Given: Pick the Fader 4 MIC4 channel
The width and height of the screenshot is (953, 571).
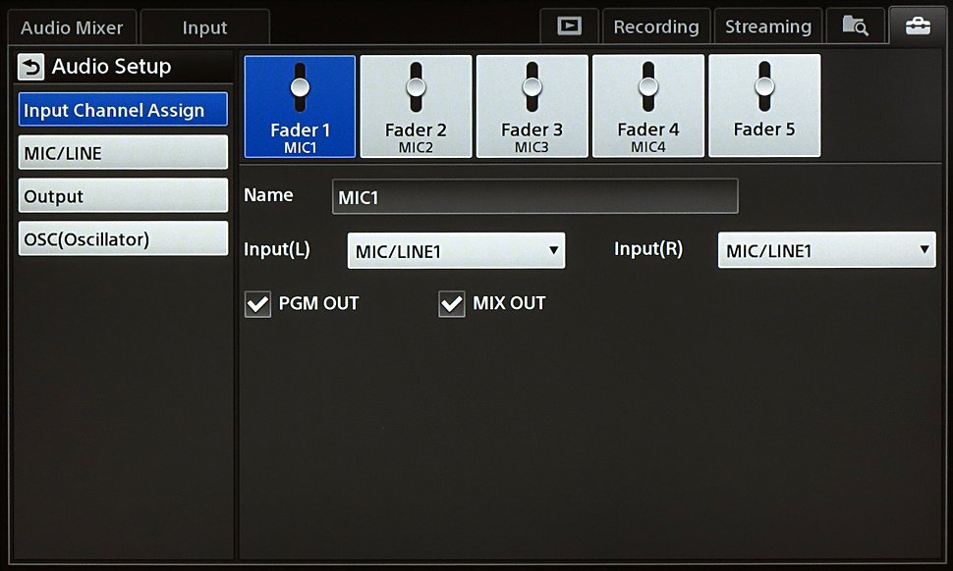Looking at the screenshot, I should point(647,106).
